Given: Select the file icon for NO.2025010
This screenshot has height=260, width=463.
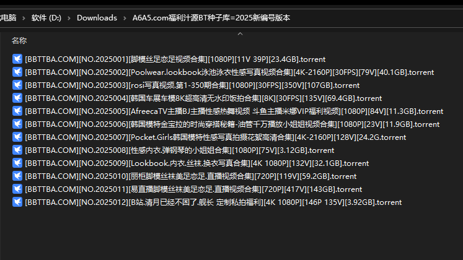Looking at the screenshot, I should point(17,176).
